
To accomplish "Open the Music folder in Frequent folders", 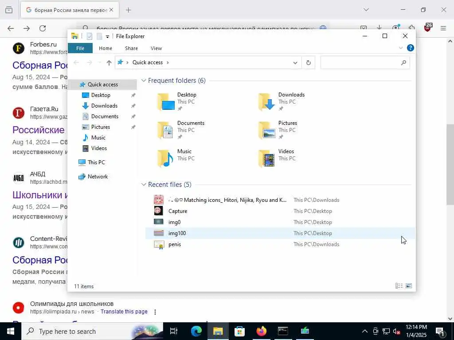I will 176,158.
